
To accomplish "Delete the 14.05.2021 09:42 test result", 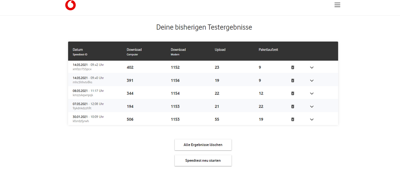I will [x=293, y=67].
